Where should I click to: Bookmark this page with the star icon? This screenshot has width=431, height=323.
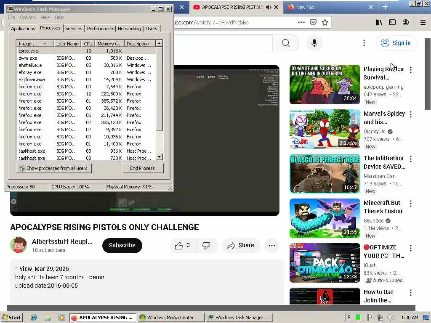(325, 23)
